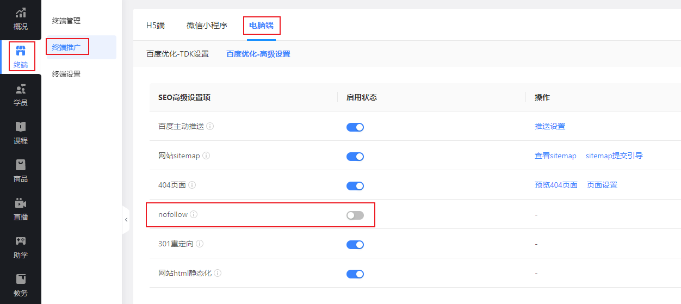This screenshot has height=304, width=681.
Task: Open 终端设置 in the side menu
Action: (x=66, y=74)
